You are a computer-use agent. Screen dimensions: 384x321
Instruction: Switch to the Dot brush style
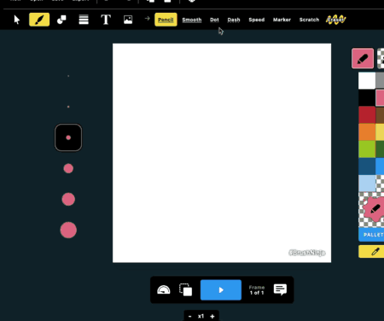pos(214,20)
